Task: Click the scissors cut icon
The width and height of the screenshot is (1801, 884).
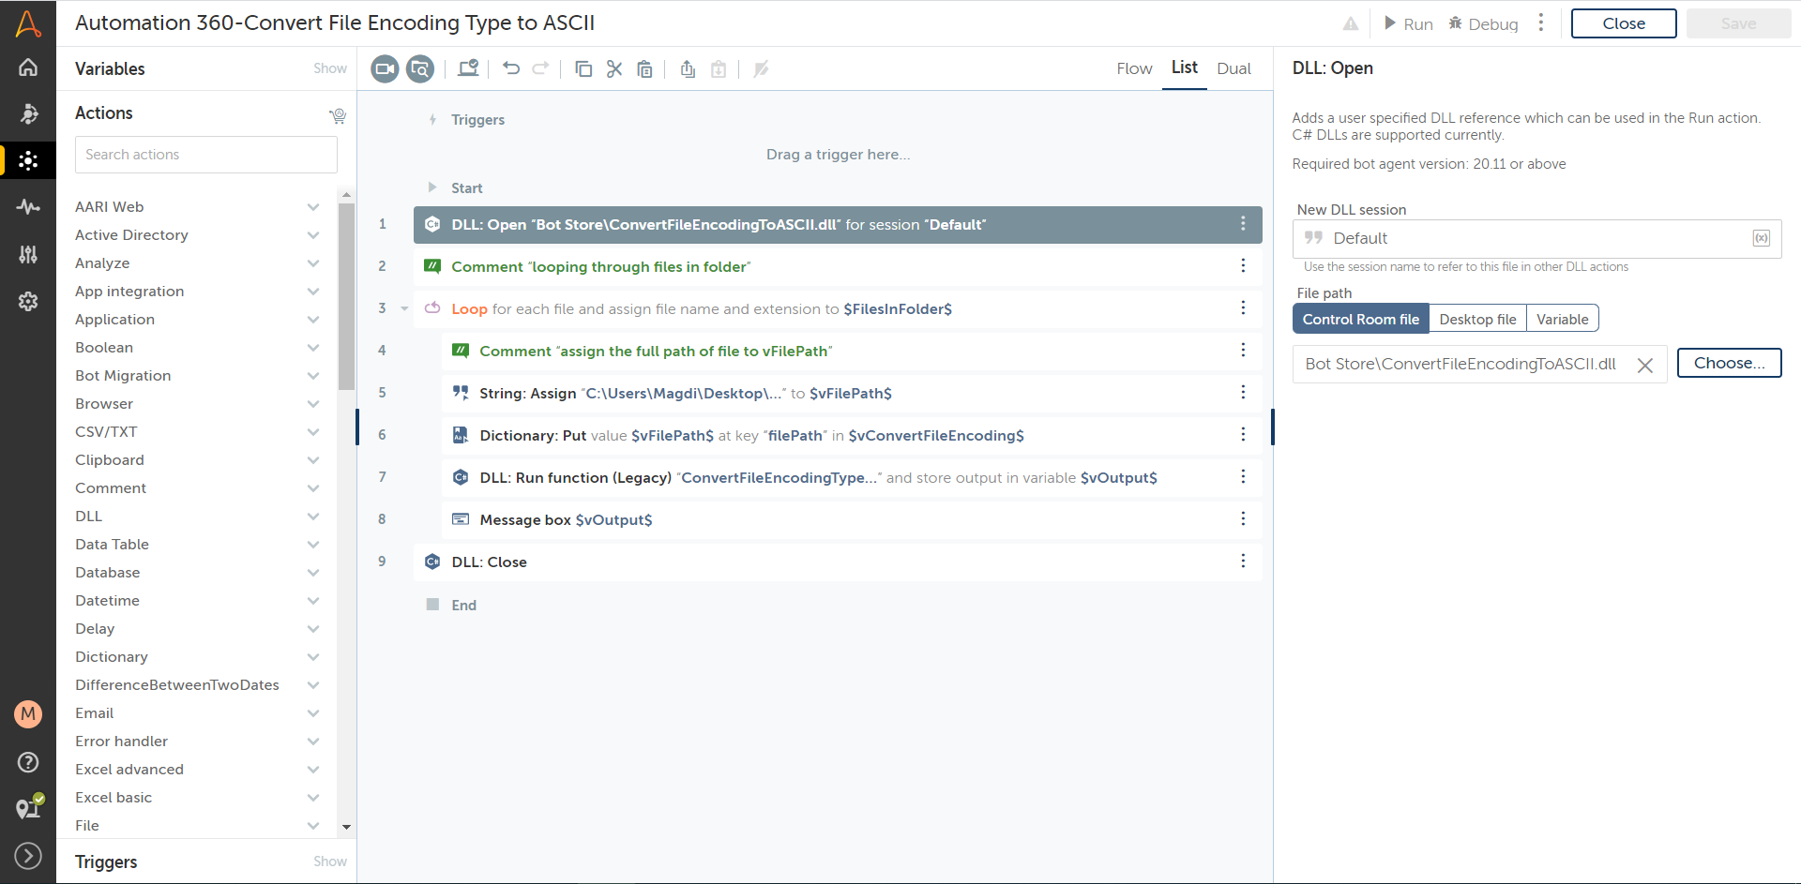Action: (614, 68)
